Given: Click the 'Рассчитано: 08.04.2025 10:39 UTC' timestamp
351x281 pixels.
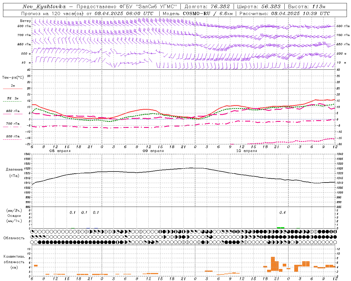Looking at the screenshot, I should [x=285, y=13].
